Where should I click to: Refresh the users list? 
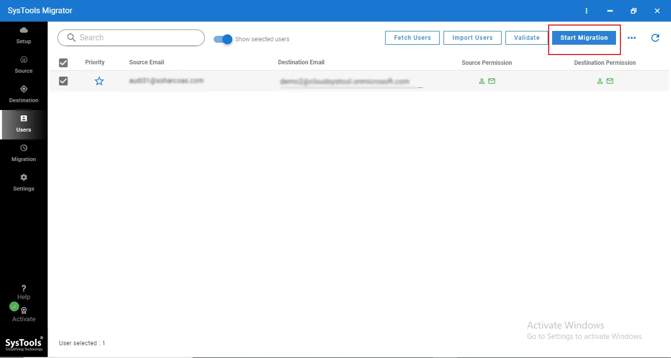coord(655,38)
